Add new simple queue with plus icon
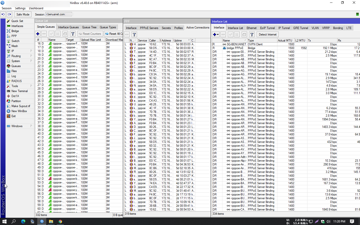The image size is (360, 225). click(x=38, y=34)
